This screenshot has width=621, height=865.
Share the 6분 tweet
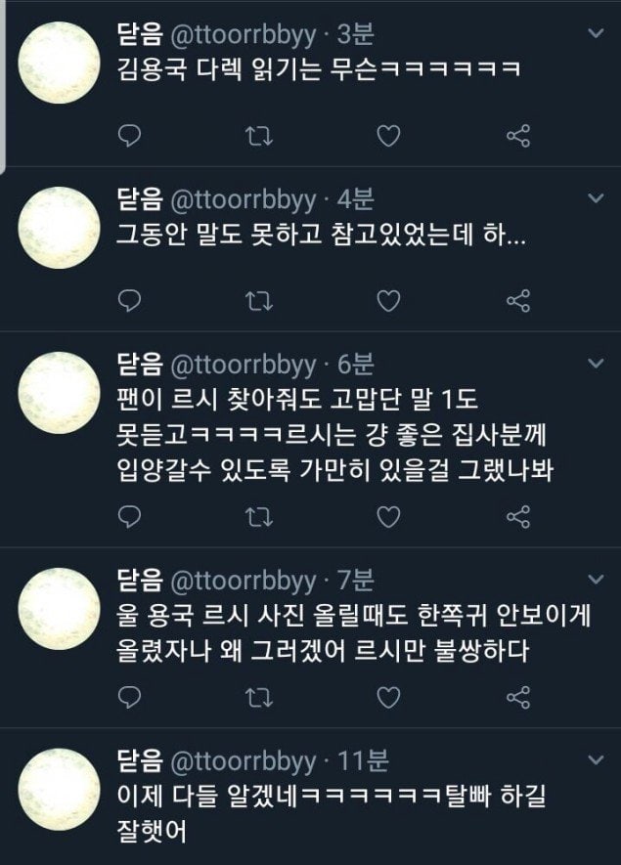coord(518,515)
